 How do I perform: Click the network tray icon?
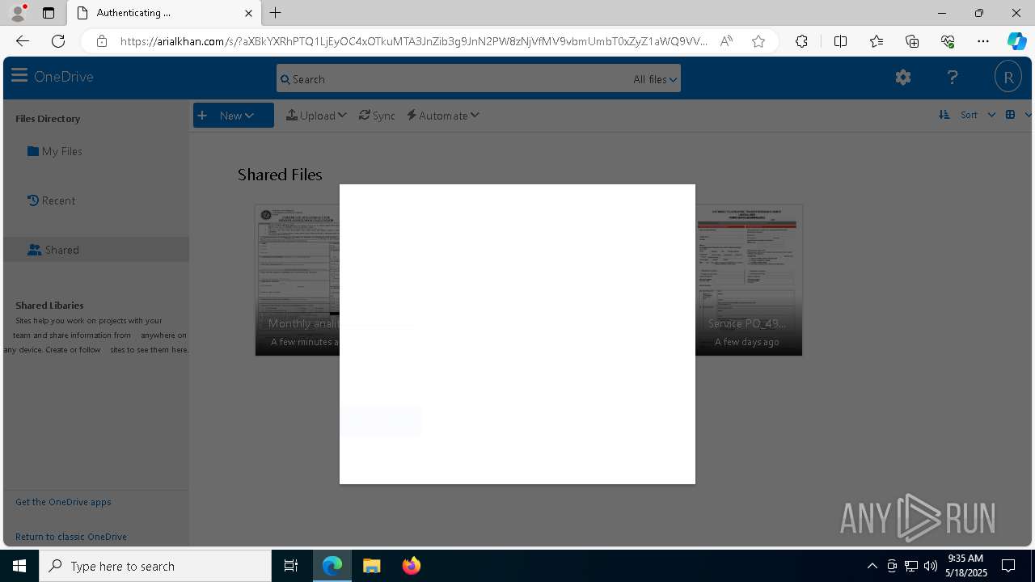pos(911,566)
